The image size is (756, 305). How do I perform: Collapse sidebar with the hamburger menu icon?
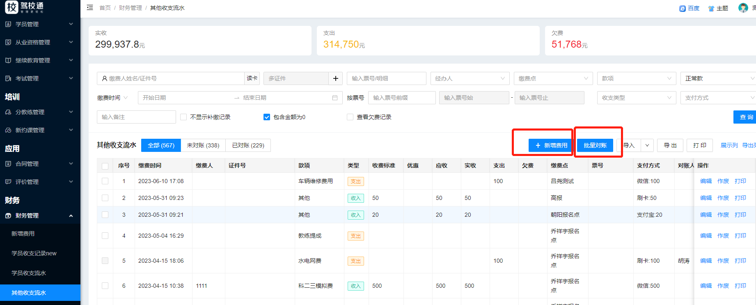(x=90, y=8)
